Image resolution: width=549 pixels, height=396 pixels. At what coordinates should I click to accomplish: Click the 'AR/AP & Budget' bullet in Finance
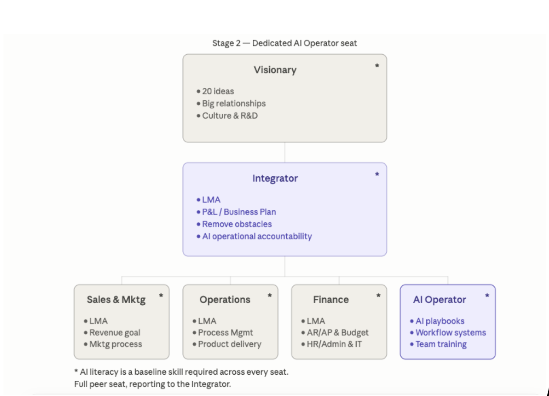pyautogui.click(x=335, y=333)
